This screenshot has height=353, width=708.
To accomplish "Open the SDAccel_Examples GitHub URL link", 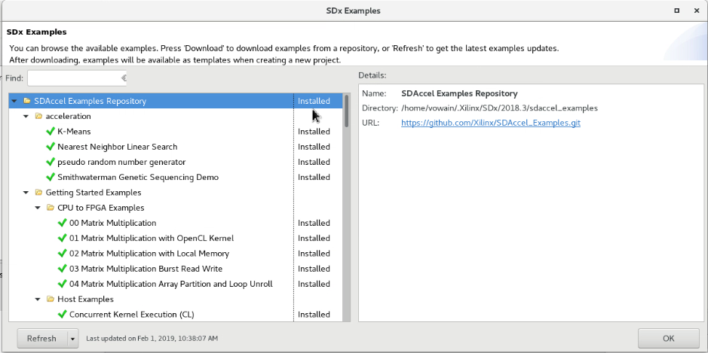I will (491, 123).
